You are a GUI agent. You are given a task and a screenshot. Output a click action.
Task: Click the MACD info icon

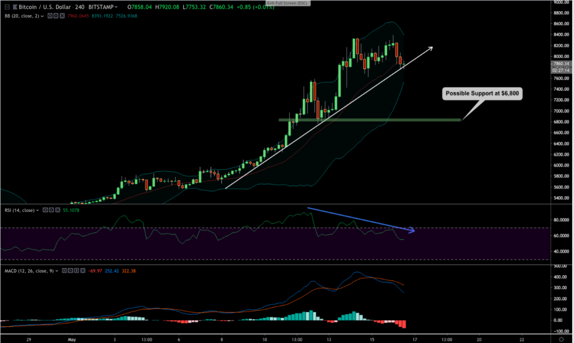pyautogui.click(x=77, y=271)
